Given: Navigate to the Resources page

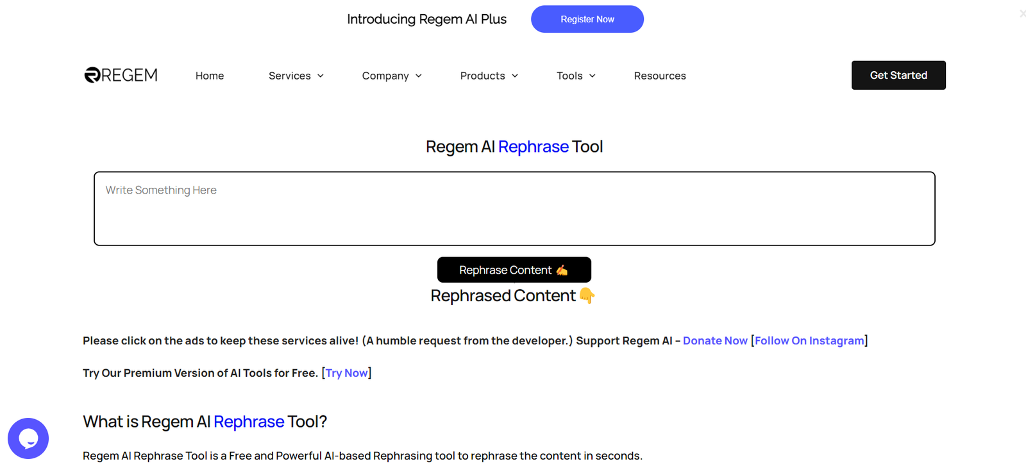Looking at the screenshot, I should (660, 76).
